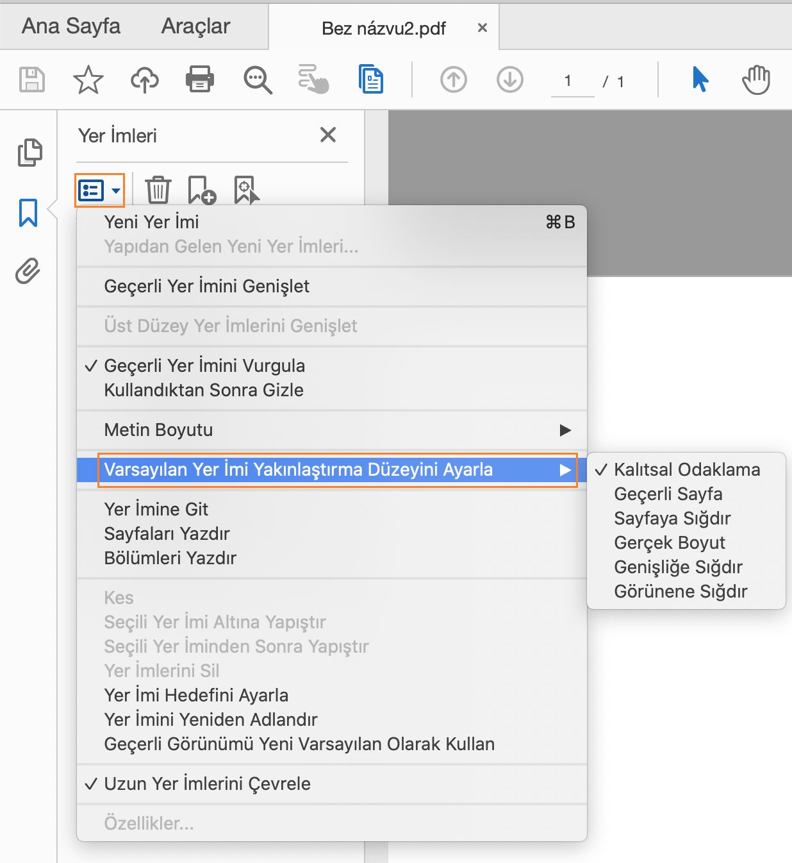Select Kalıtsal Odaklama zoom option
This screenshot has height=863, width=792.
[686, 469]
